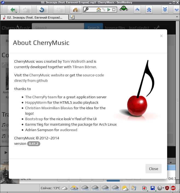Click the 6arms1leg Arch Linux credit line

pos(71,125)
